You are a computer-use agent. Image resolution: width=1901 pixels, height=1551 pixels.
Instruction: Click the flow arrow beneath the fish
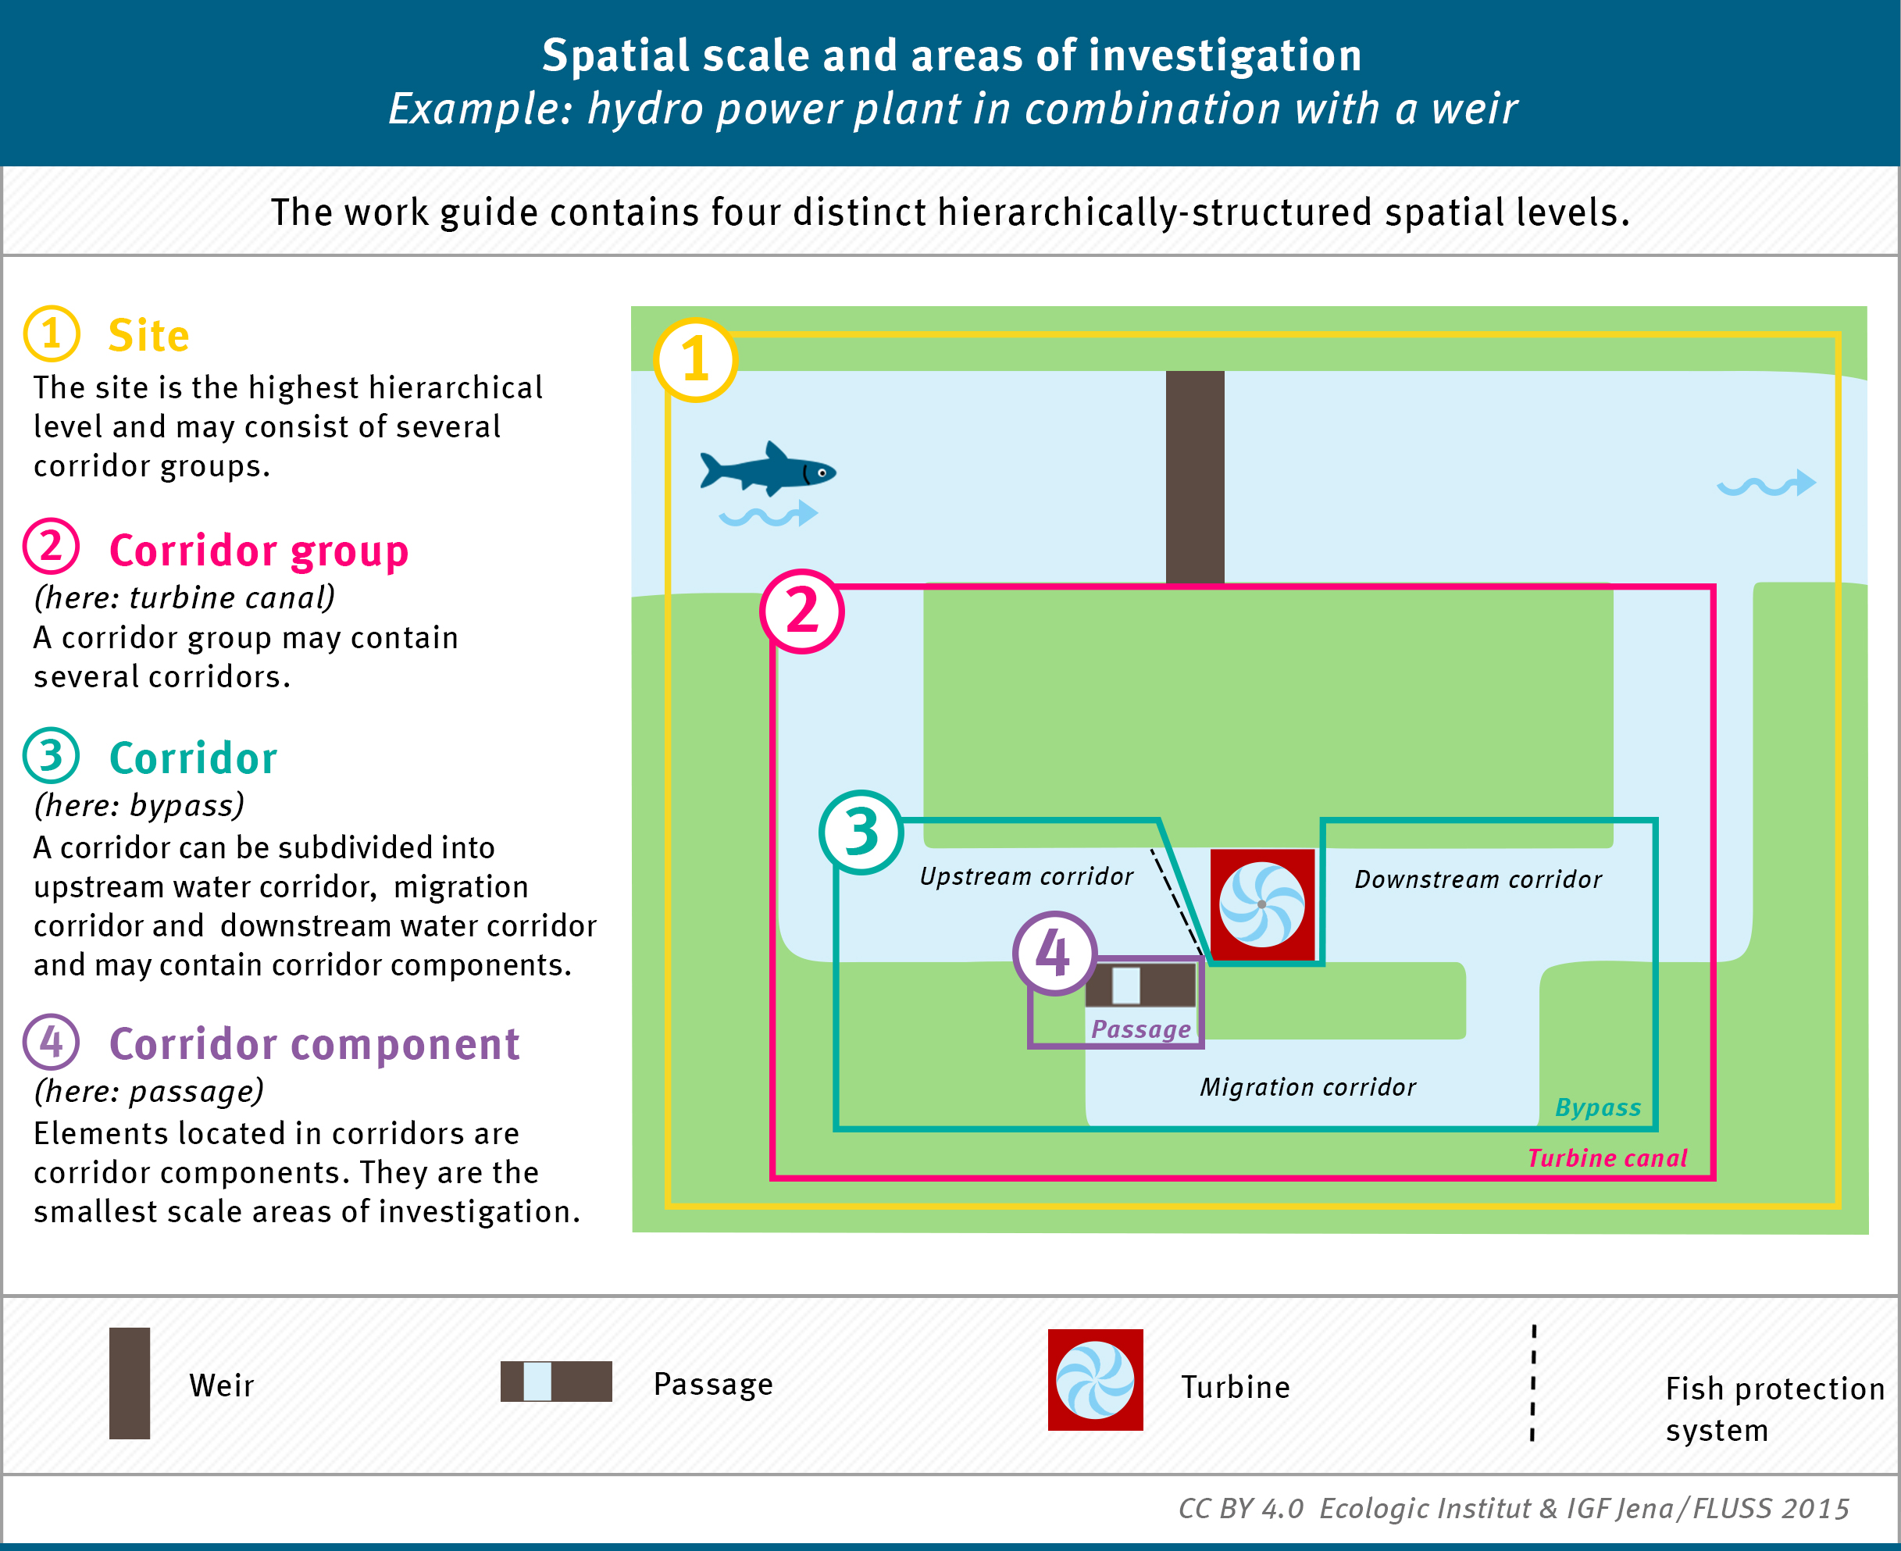coord(769,515)
